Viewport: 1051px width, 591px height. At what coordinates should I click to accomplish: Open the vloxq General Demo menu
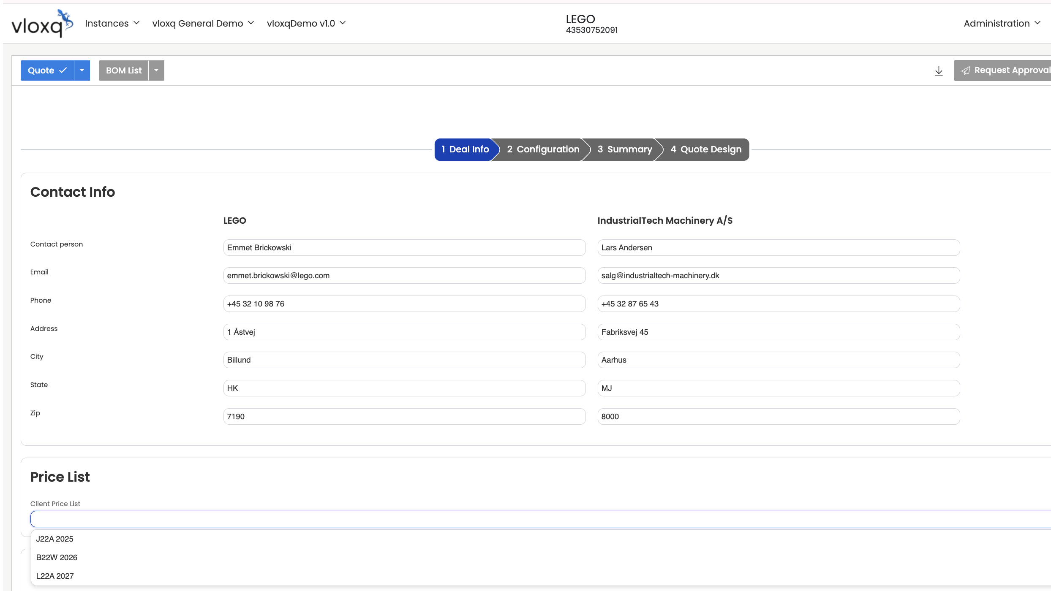[x=203, y=24]
